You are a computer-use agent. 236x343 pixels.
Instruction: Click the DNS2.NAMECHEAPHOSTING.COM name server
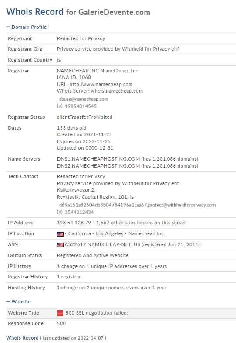pos(98,166)
